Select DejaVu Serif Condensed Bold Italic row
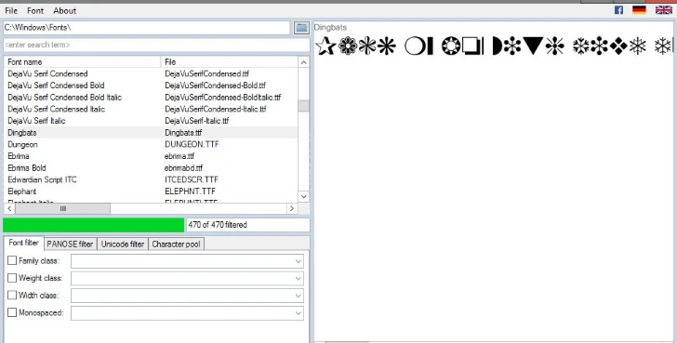The width and height of the screenshot is (677, 343). click(x=151, y=98)
